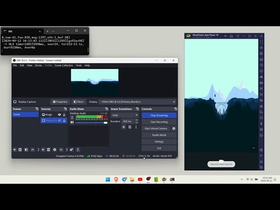280x210 pixels.
Task: Decrease transition Duration with down arrow
Action: pos(136,123)
